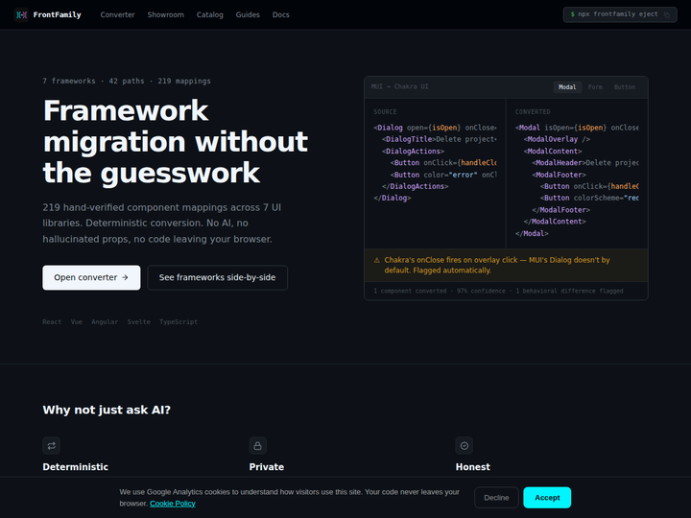The height and width of the screenshot is (518, 691).
Task: Click the TypeScript label
Action: (x=179, y=322)
